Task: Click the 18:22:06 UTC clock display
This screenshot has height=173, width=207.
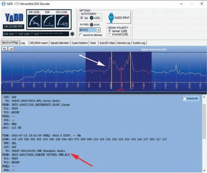Action: (x=14, y=26)
